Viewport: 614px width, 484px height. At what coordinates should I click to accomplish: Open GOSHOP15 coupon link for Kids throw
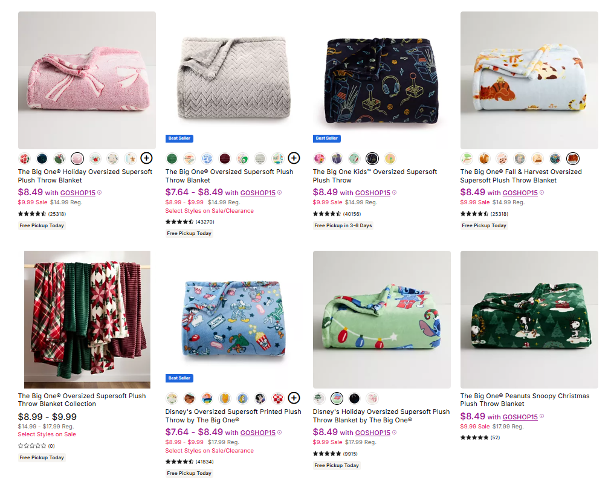point(372,193)
